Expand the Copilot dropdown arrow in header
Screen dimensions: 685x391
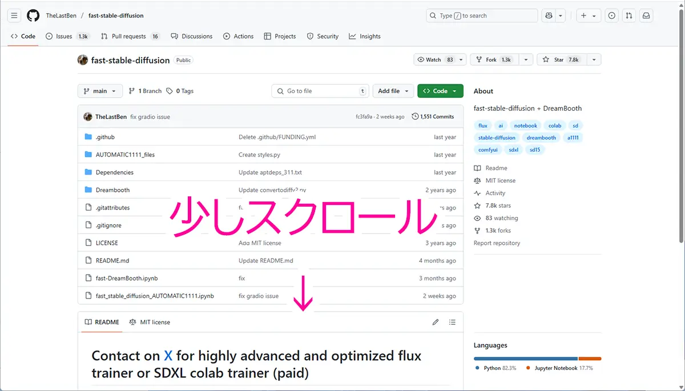pos(561,15)
